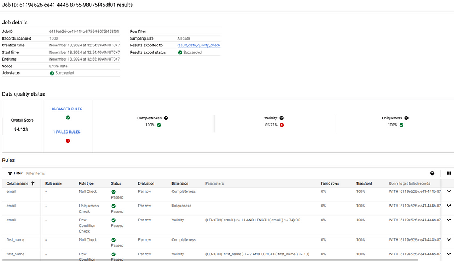Open the Rules table help icon
The height and width of the screenshot is (261, 454).
coord(432,173)
